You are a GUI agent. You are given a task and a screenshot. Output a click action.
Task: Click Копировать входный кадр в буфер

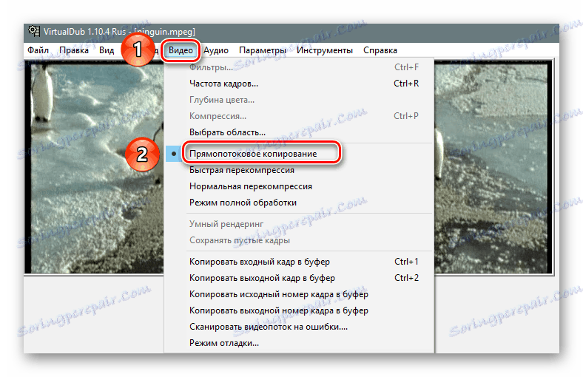click(299, 262)
